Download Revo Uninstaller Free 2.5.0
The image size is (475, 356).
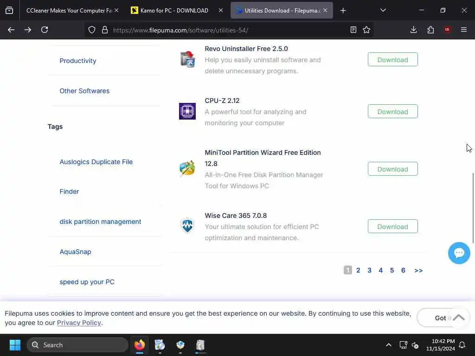coord(392,60)
